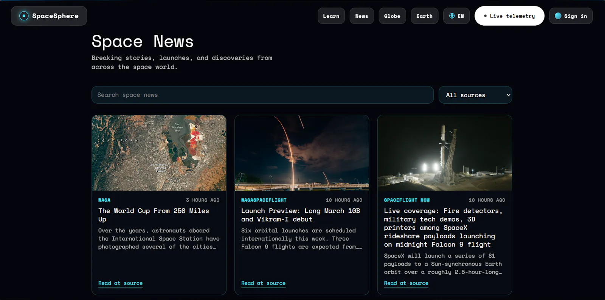Click the 10 HOURS AGO timestamp on the Spaceflight Now card
The width and height of the screenshot is (605, 300).
pyautogui.click(x=487, y=200)
